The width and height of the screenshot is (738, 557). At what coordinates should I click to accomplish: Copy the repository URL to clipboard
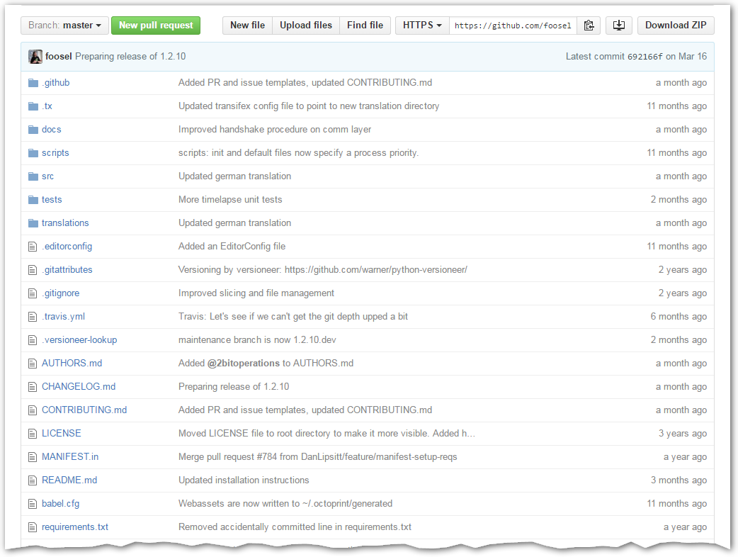tap(589, 25)
